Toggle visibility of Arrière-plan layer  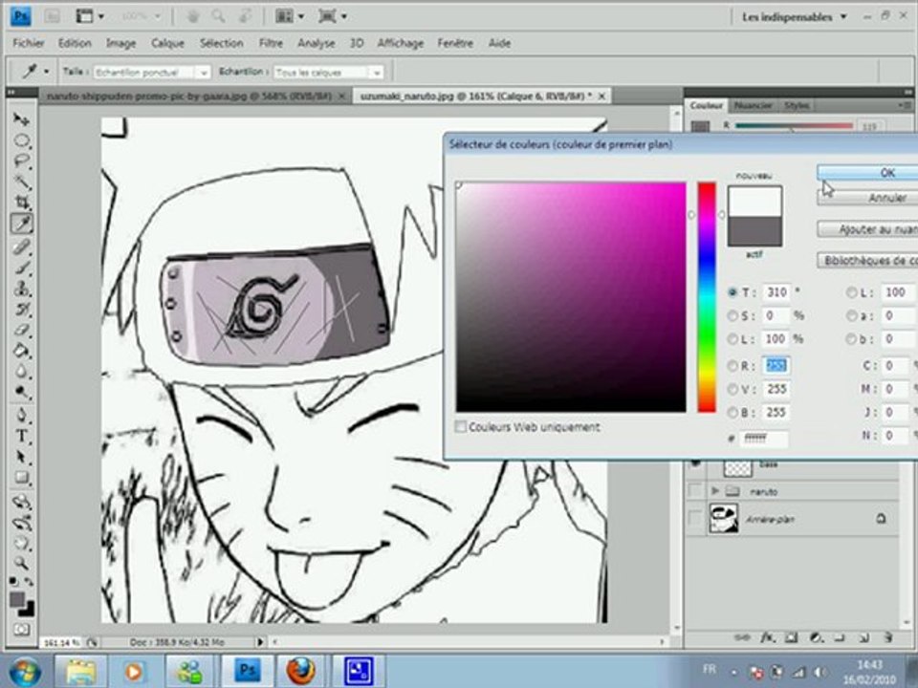695,519
